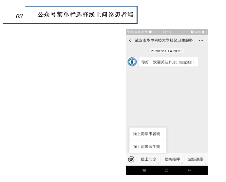Tap the alarm clock status icon
Viewport: 226px width, 182px height.
coord(192,32)
